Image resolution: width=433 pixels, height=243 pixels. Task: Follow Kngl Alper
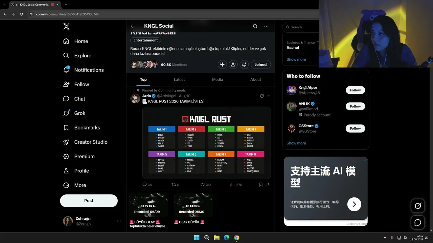pos(355,90)
